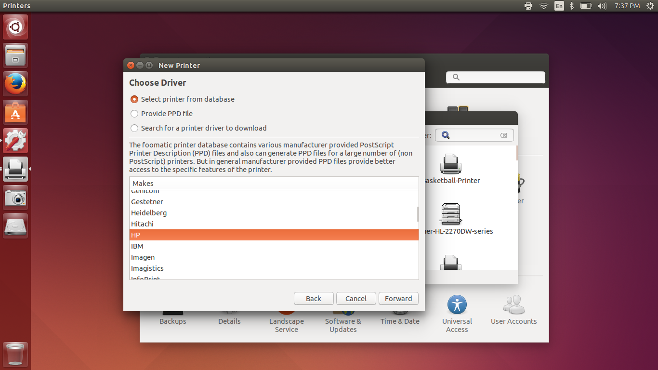Choose Select printer from database option
The height and width of the screenshot is (370, 658).
tap(183, 99)
